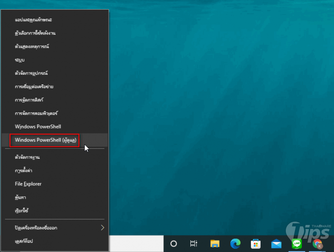
Task: Expand ปิดเครื่องหรือลงชื่อออก submenu arrow
Action: click(x=102, y=228)
